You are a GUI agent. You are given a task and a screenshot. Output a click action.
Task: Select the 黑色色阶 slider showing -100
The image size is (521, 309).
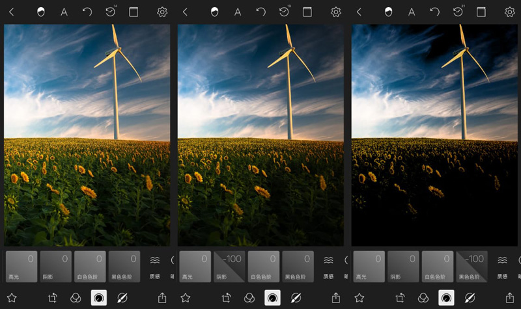[472, 267]
